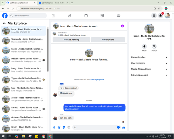Viewport: 174px width, 139px height.
Task: Send a voice clip microphone icon
Action: coord(54,128)
